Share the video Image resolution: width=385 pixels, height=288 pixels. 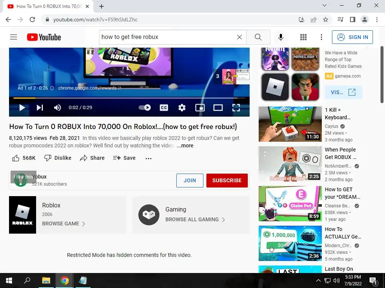(92, 158)
